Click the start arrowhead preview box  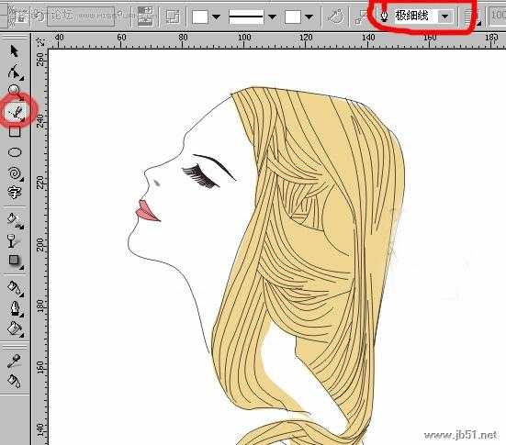(200, 17)
